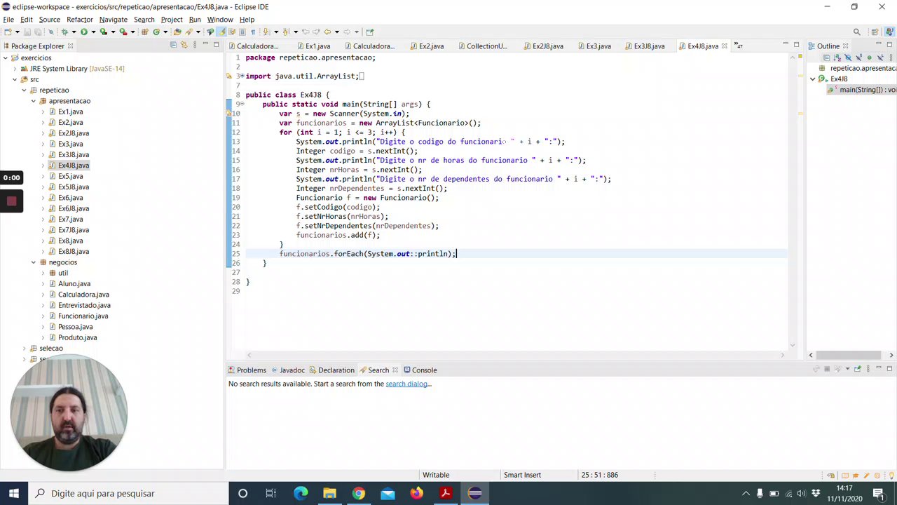Screen dimensions: 897x505
Task: Click the Open Type toolbar icon
Action: pos(177,32)
